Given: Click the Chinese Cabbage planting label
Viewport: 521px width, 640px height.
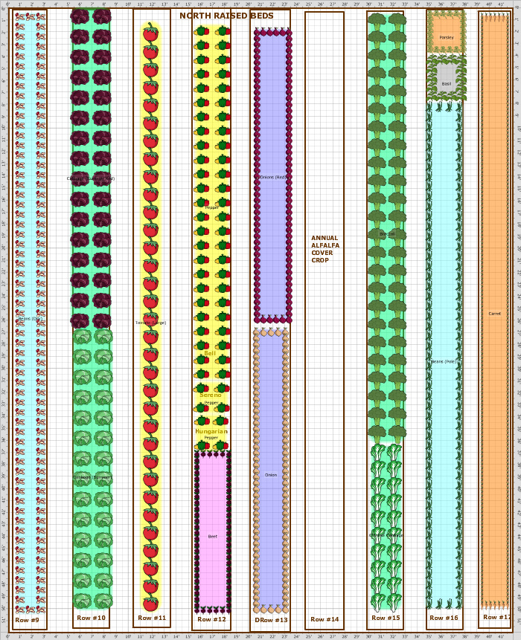Looking at the screenshot, I should (387, 534).
